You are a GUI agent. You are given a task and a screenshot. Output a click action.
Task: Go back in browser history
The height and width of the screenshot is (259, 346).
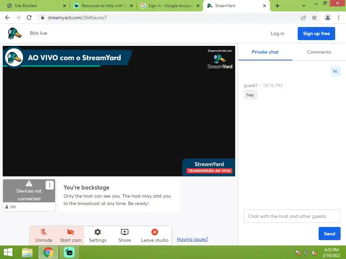point(7,18)
